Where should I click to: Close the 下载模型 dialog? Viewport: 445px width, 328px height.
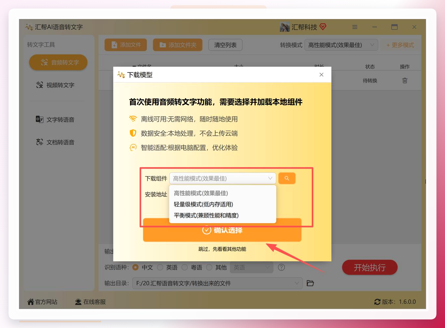[x=321, y=75]
